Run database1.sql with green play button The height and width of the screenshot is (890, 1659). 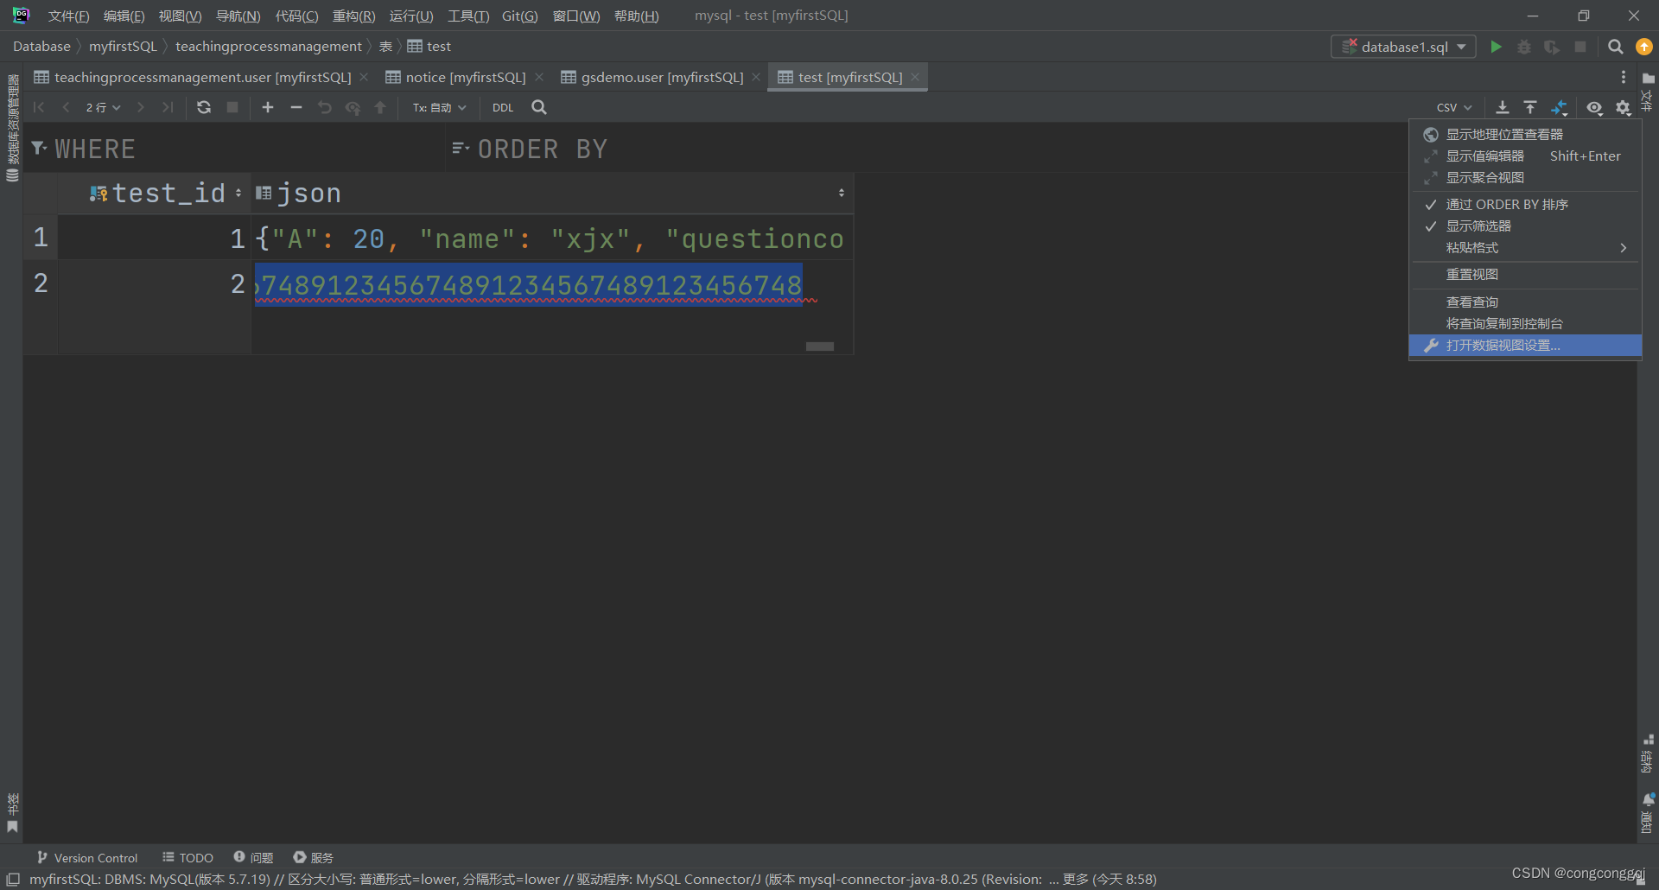coord(1496,47)
